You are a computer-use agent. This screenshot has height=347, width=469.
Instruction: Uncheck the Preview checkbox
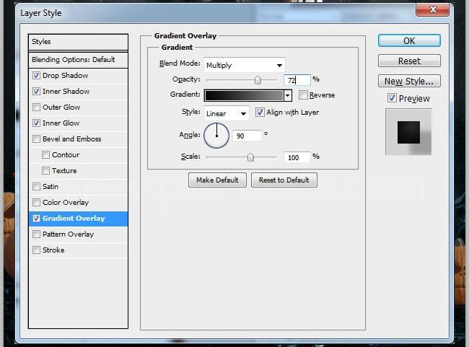click(x=392, y=98)
